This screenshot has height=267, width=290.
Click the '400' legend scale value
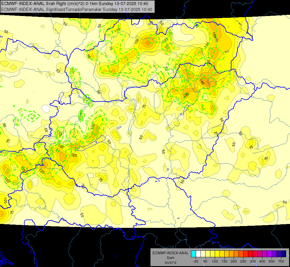(x=262, y=261)
